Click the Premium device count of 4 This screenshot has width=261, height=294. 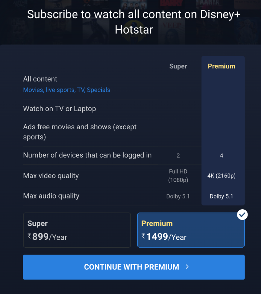click(x=221, y=155)
